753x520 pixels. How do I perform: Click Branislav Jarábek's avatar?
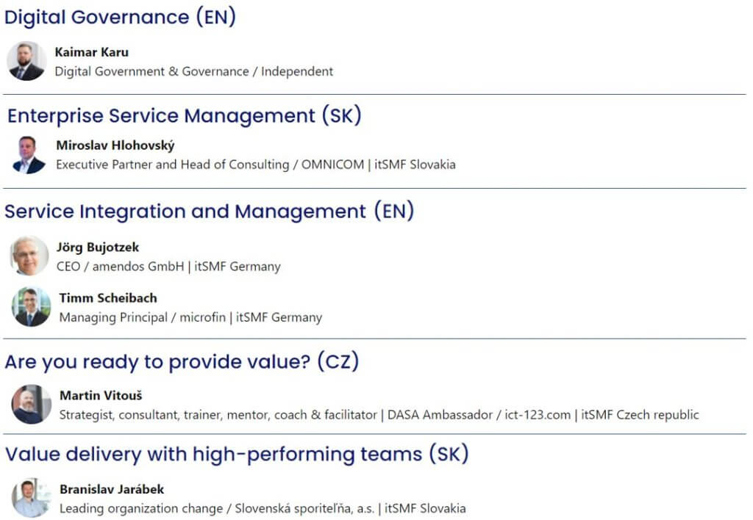pos(31,497)
